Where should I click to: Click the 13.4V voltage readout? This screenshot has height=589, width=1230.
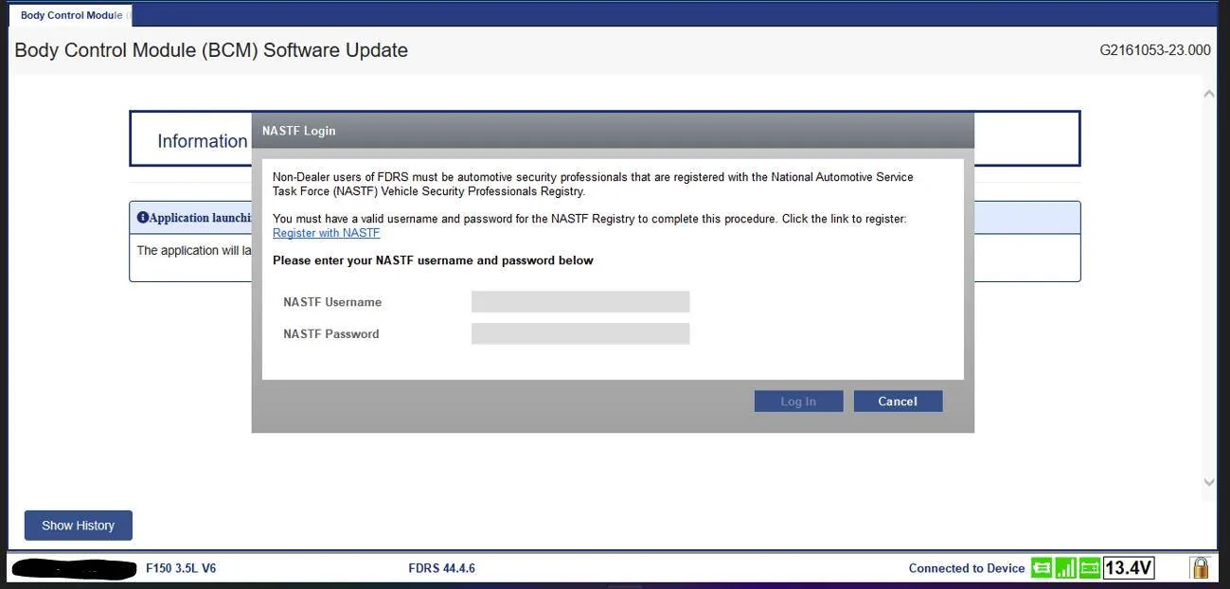tap(1129, 567)
